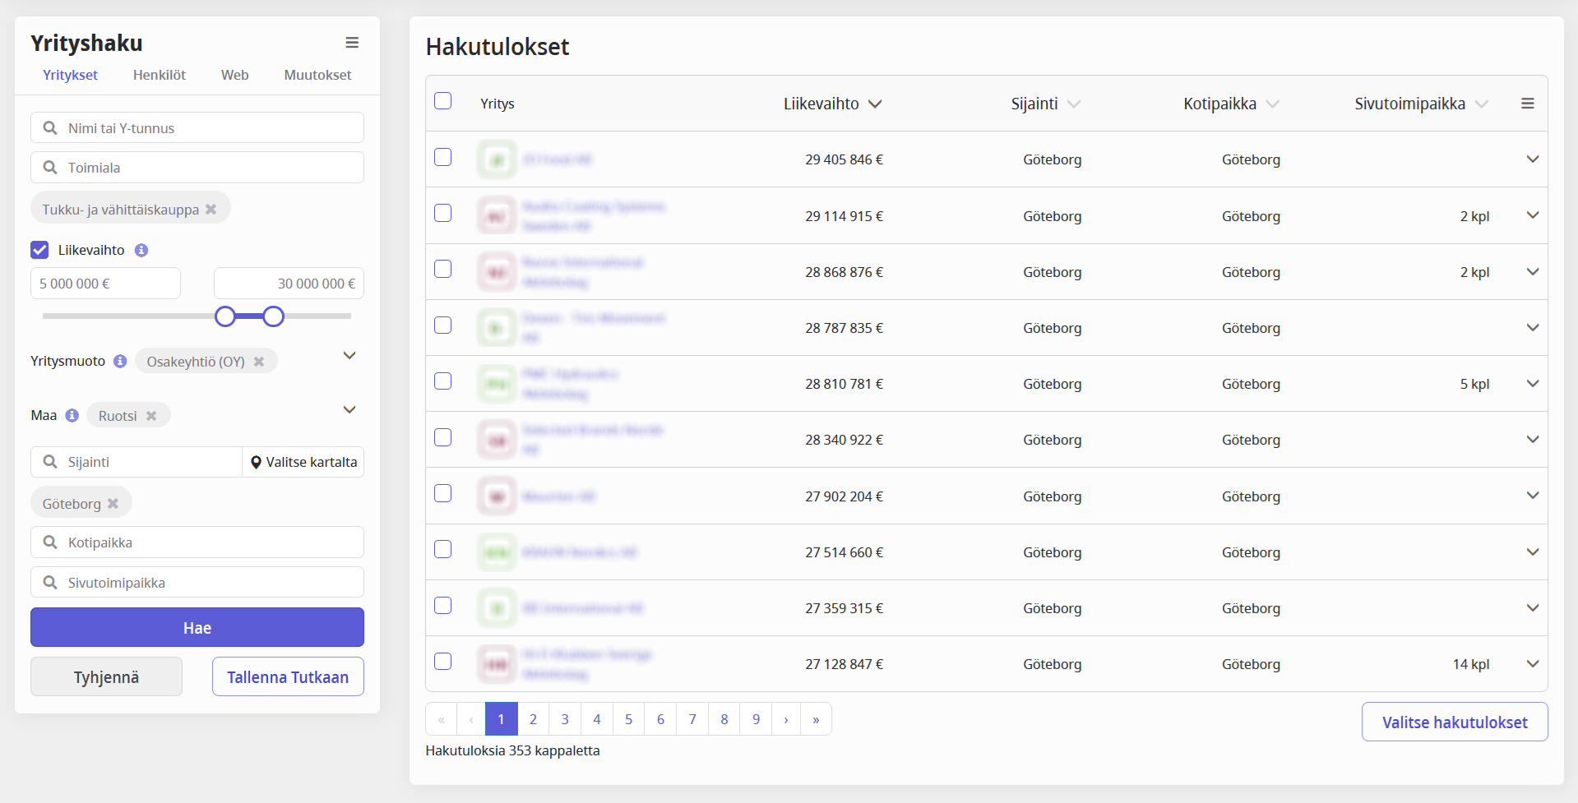Screen dimensions: 1578x803
Task: Click the lower revenue slider handle
Action: (x=225, y=316)
